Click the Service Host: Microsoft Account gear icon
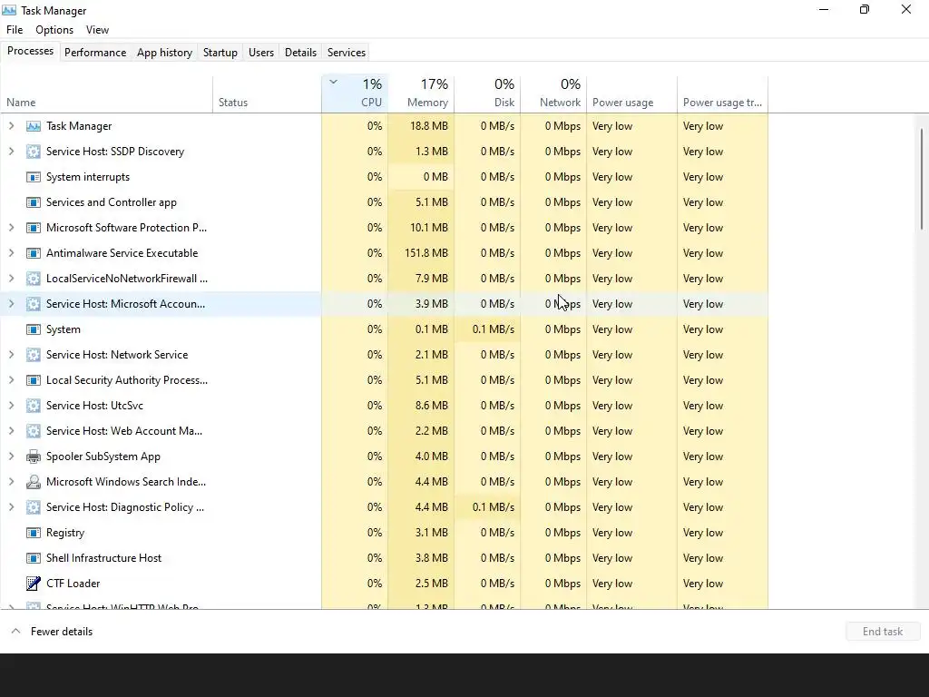The width and height of the screenshot is (929, 697). click(34, 304)
